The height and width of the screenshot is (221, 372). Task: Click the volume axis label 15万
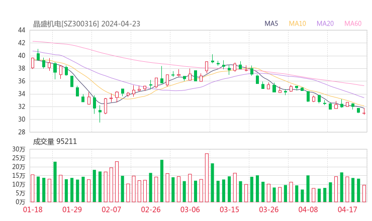(x=19, y=175)
